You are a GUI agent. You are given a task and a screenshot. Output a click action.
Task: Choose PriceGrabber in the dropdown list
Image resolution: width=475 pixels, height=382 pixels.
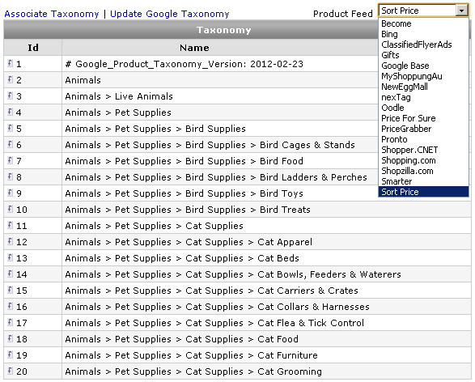pyautogui.click(x=406, y=129)
